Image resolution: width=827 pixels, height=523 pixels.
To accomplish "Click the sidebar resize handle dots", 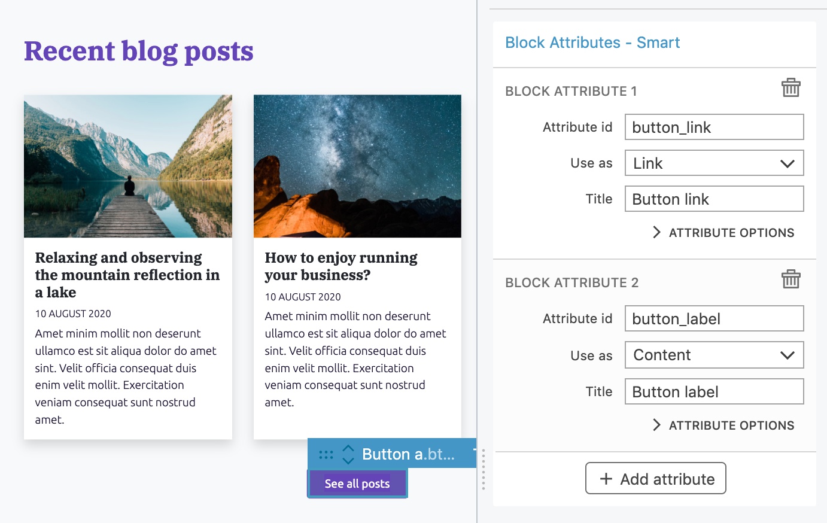I will point(484,470).
